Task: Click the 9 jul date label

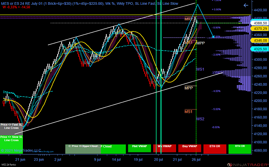Action: [x=97, y=160]
